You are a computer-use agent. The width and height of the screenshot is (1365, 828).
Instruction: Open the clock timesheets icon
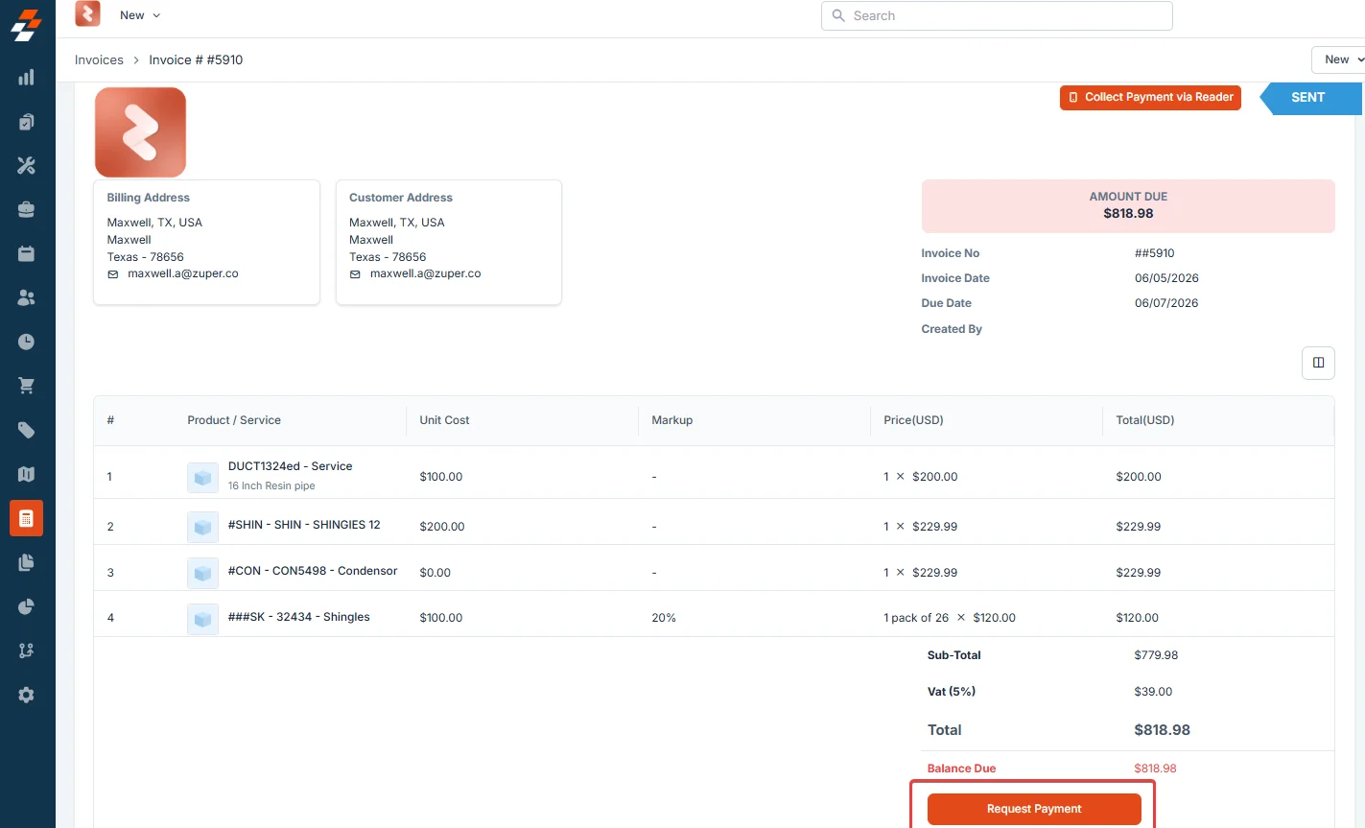(x=27, y=342)
